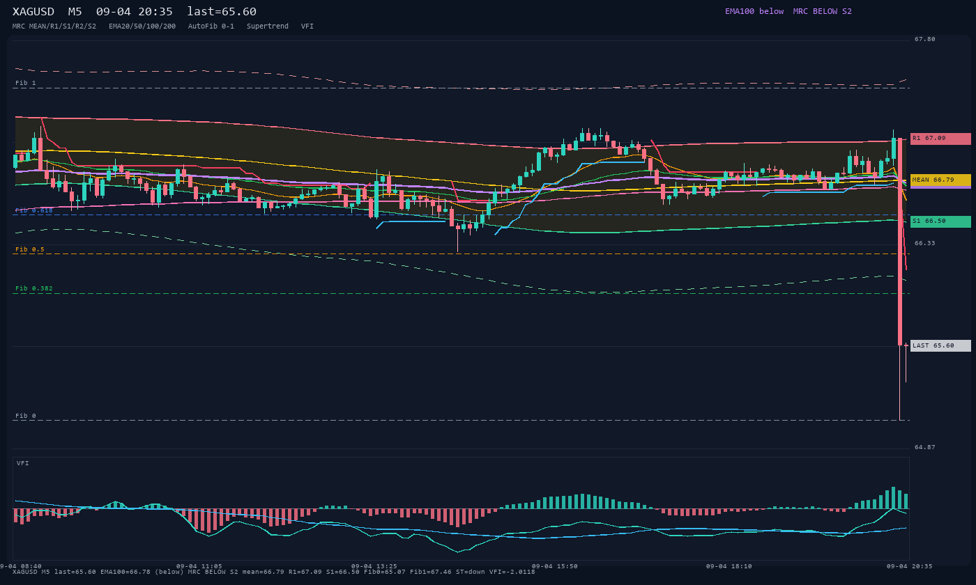Click the MEAN 66.79 price tag
Screen dimensions: 976x585
940,180
